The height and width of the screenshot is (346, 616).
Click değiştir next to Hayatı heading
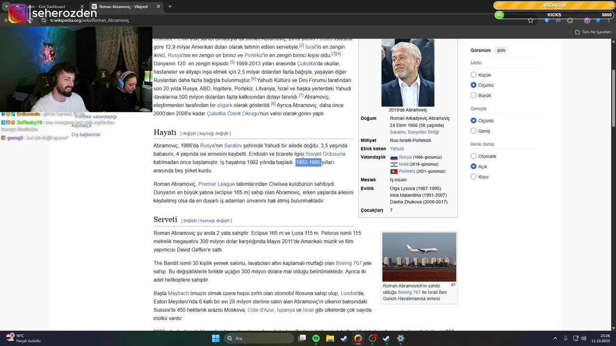[189, 134]
